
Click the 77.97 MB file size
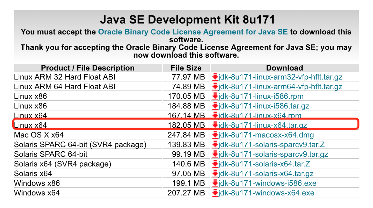188,77
